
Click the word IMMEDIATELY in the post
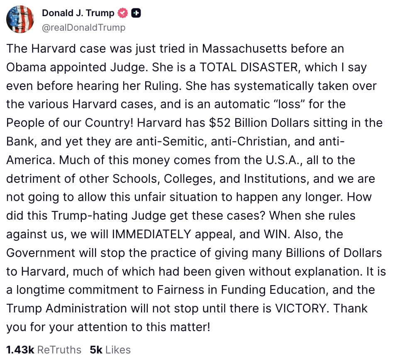151,234
